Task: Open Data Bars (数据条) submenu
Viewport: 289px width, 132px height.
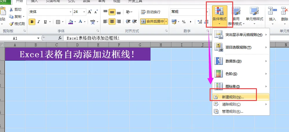Action: click(x=241, y=61)
